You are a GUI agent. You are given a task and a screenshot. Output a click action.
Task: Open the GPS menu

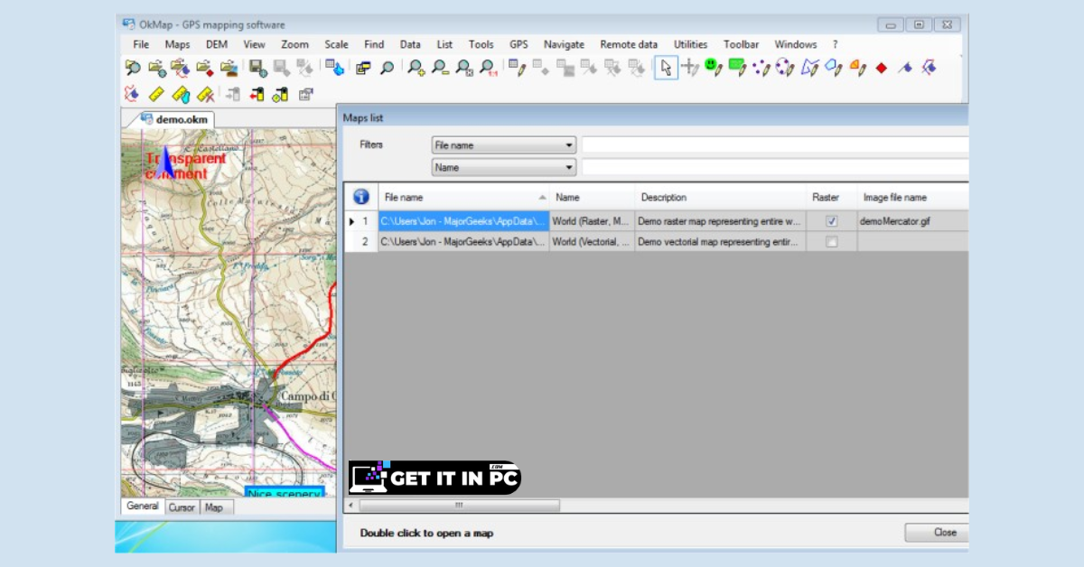tap(519, 44)
